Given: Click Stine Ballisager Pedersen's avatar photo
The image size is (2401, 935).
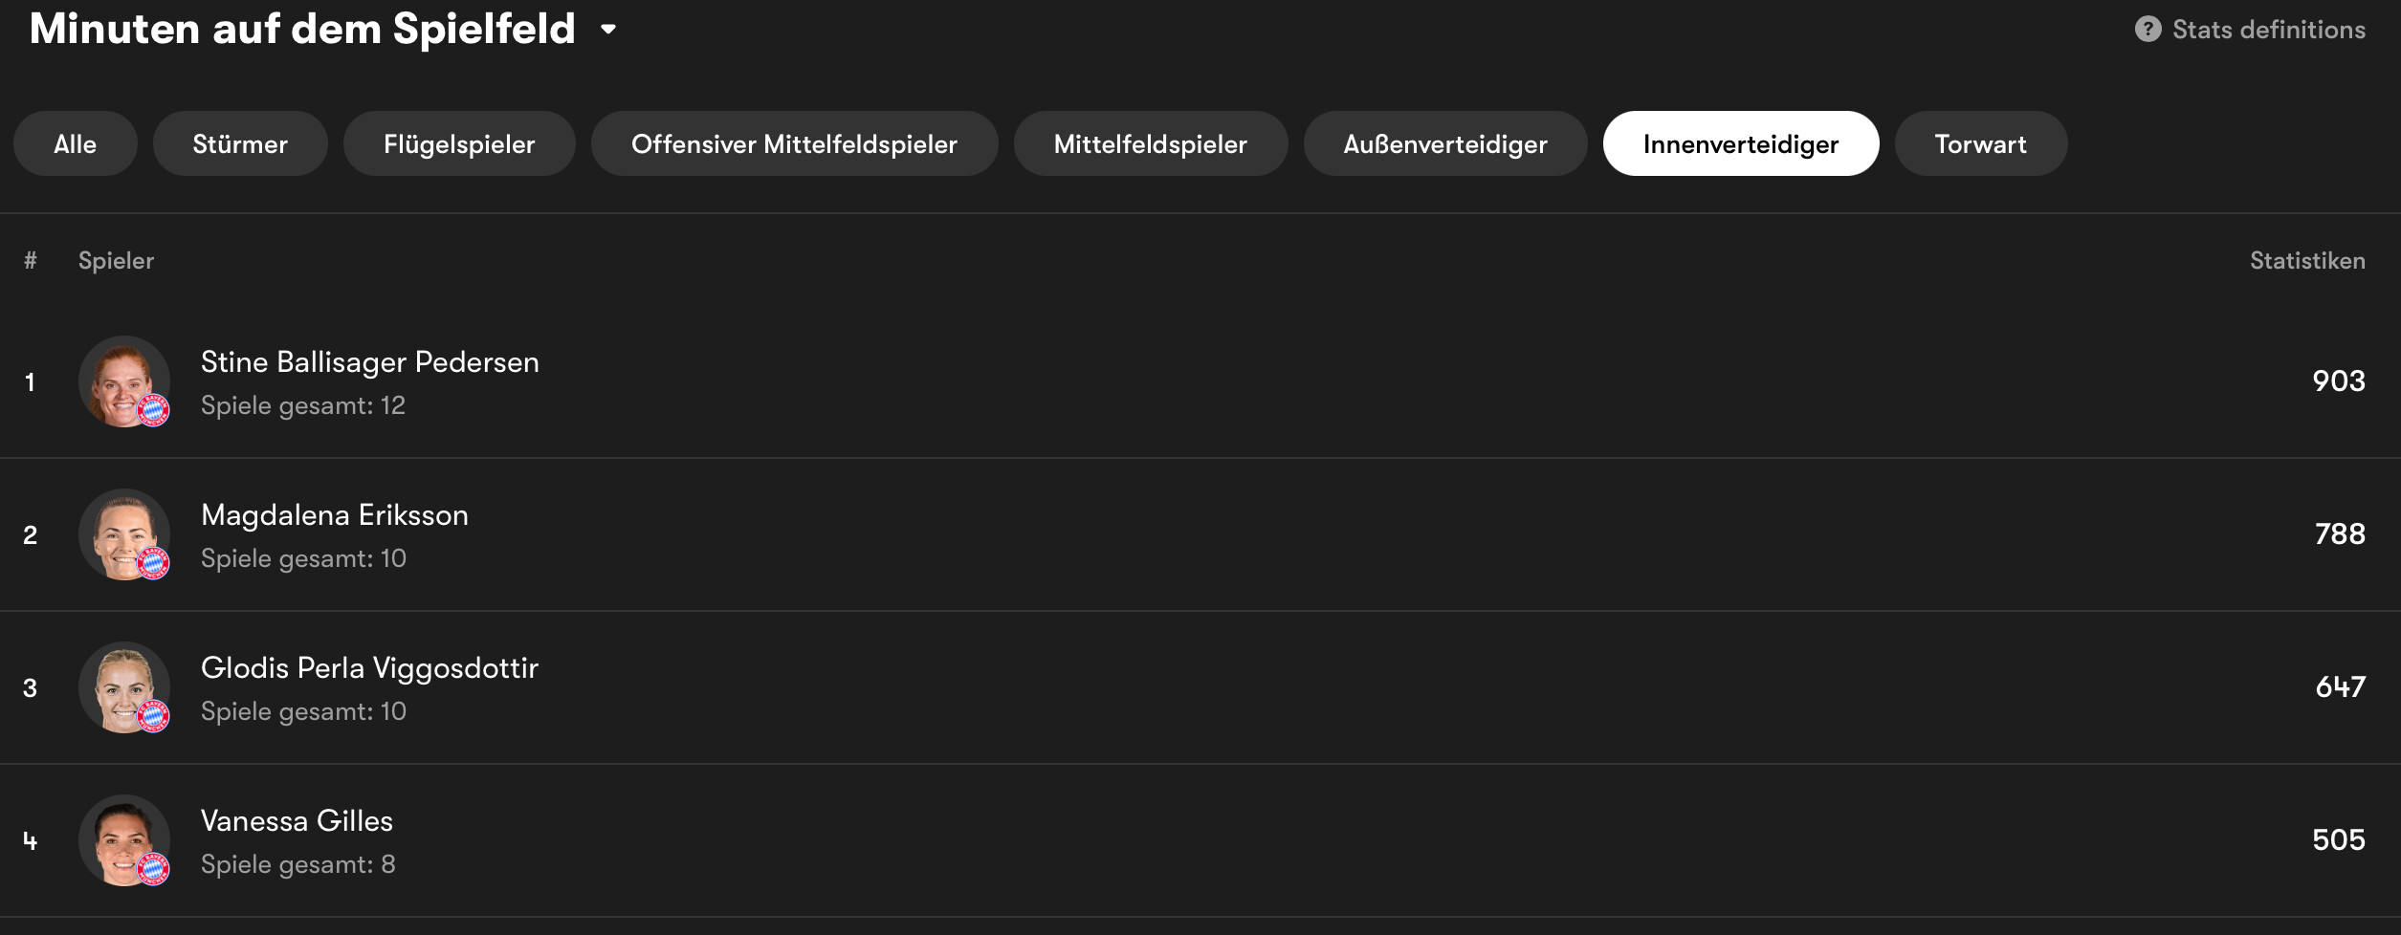Looking at the screenshot, I should [124, 381].
